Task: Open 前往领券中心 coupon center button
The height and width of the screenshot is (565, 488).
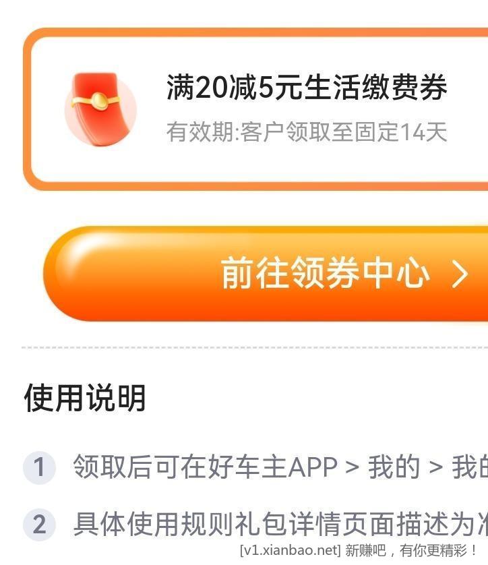Action: tap(266, 274)
